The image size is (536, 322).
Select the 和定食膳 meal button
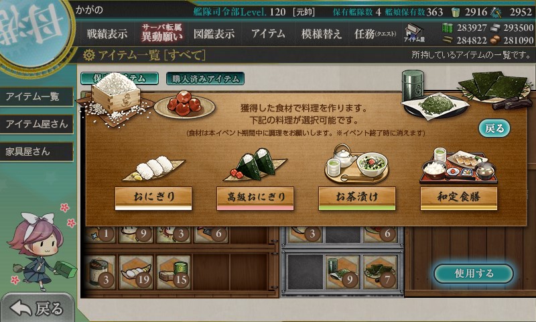pos(459,198)
